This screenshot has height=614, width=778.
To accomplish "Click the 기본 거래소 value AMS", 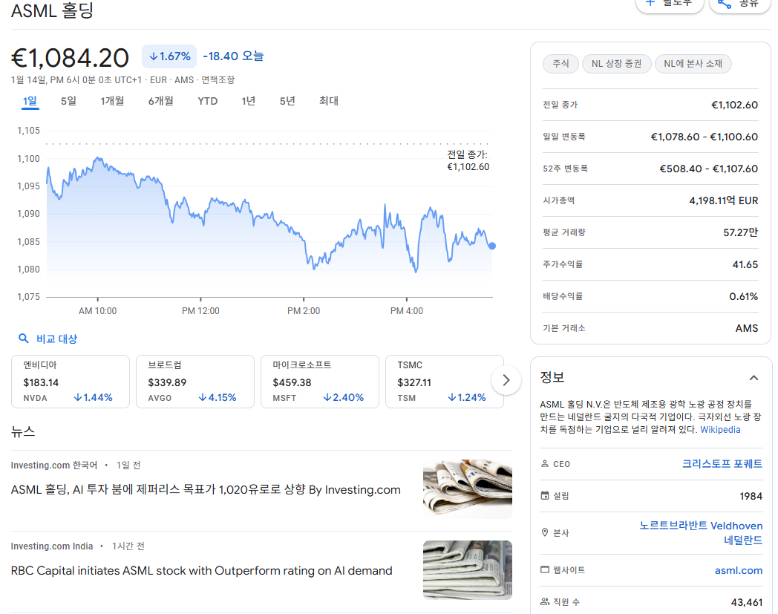I will pyautogui.click(x=747, y=328).
